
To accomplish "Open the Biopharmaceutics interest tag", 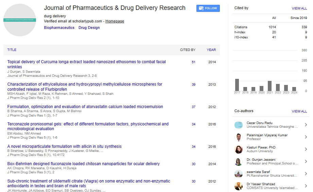I will [59, 28].
